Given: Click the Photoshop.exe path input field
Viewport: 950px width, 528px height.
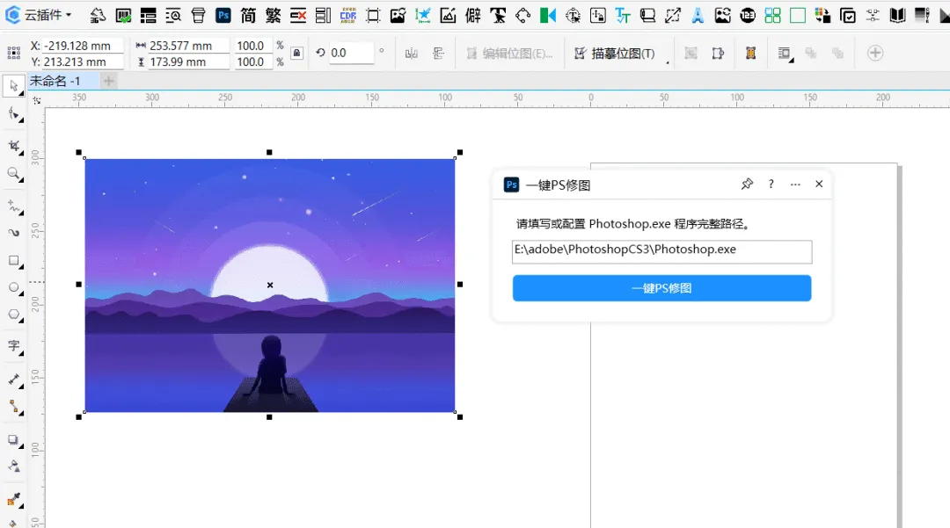Looking at the screenshot, I should pos(661,251).
